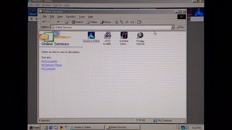The height and width of the screenshot is (130, 232).
Task: Expand the quick launch chevron
Action: (x=66, y=127)
